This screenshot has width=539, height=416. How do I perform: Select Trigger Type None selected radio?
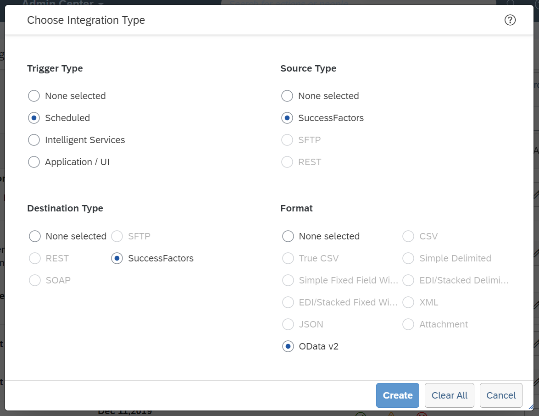[x=33, y=96]
